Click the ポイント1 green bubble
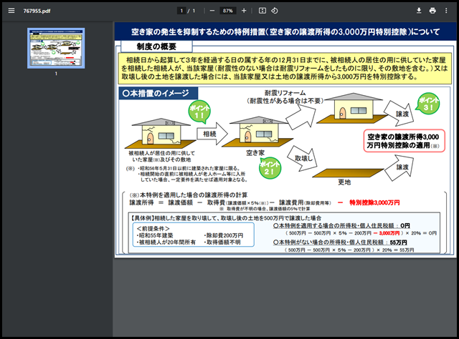Image resolution: width=459 pixels, height=339 pixels. (x=199, y=112)
